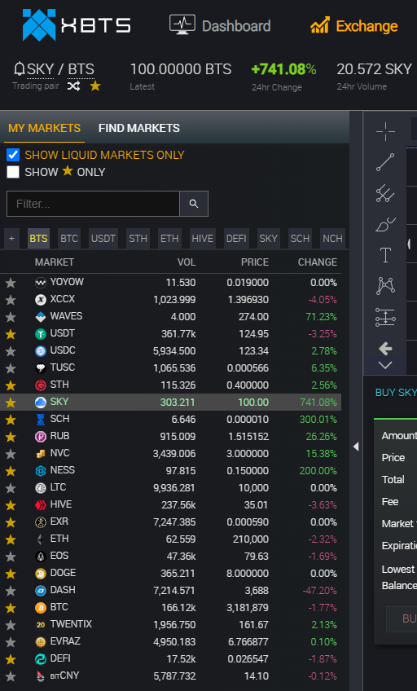417x691 pixels.
Task: Select the BTC quote tab
Action: click(x=69, y=239)
